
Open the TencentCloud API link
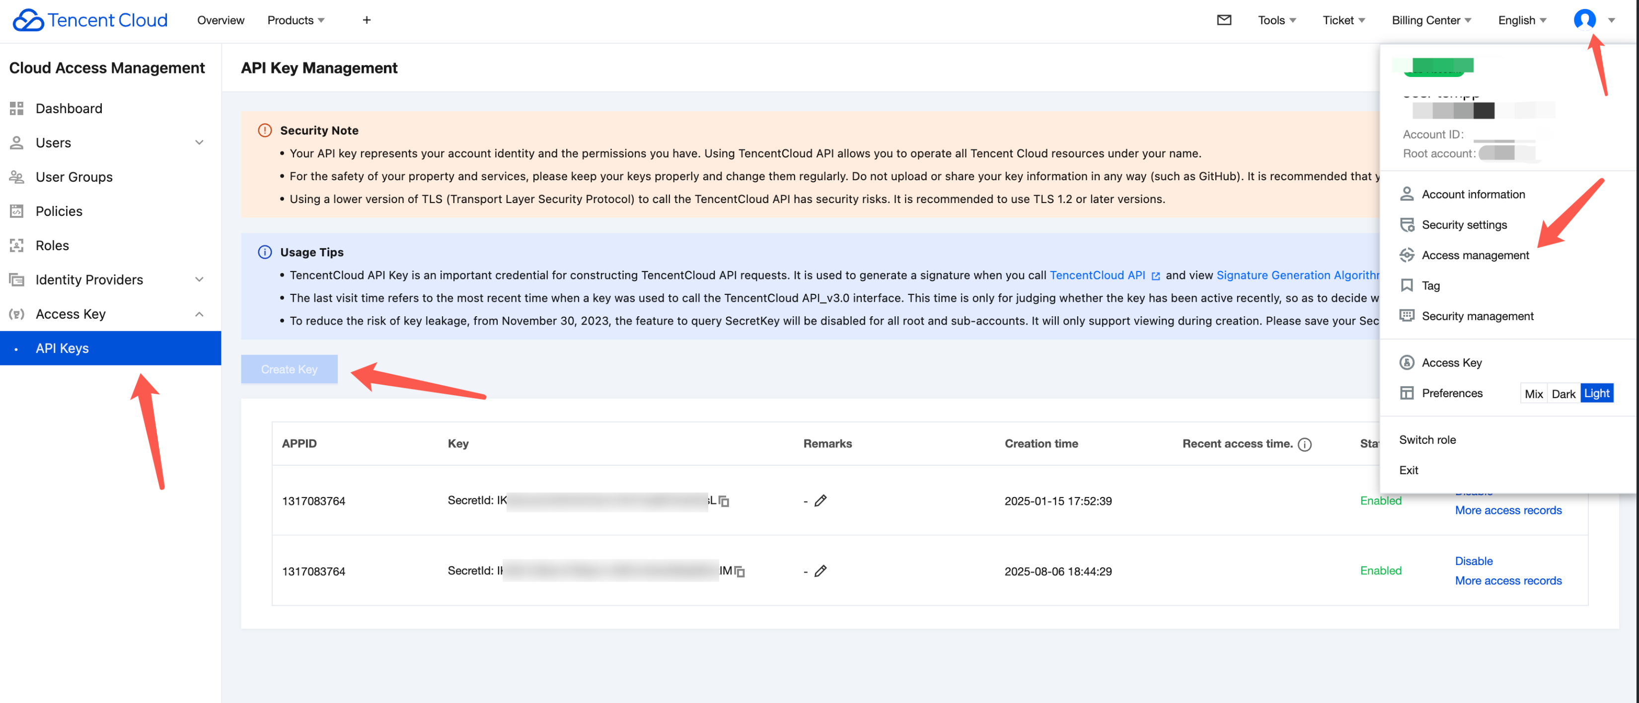point(1097,275)
